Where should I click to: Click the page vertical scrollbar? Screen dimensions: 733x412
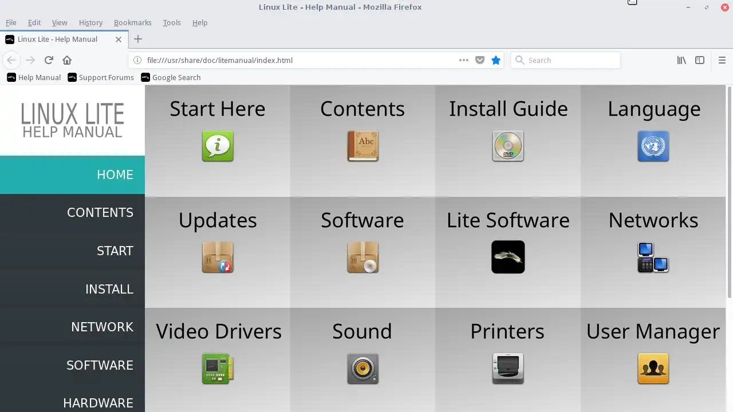pos(730,192)
